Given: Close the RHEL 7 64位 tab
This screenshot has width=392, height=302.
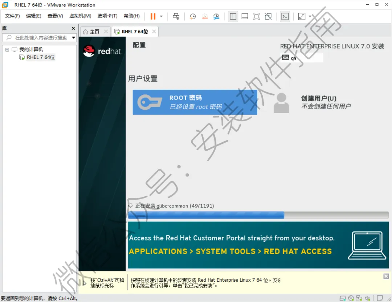Looking at the screenshot, I should (154, 32).
